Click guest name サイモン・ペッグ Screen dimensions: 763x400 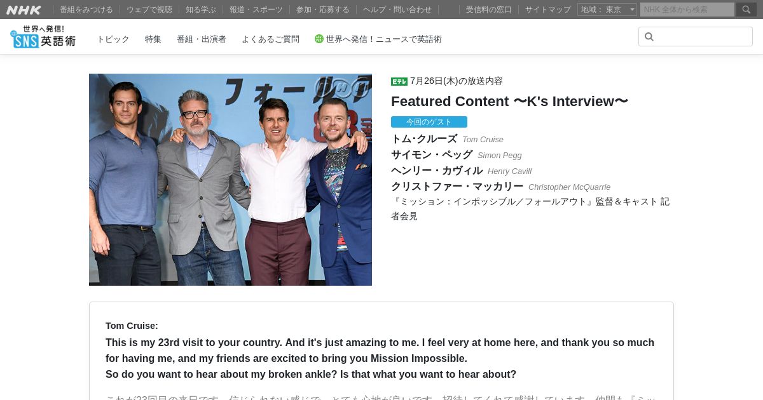tap(432, 155)
